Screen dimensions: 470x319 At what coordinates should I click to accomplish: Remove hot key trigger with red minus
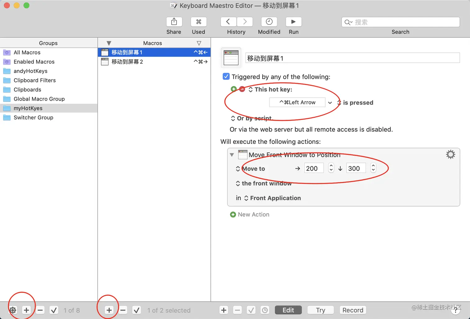[x=242, y=89]
